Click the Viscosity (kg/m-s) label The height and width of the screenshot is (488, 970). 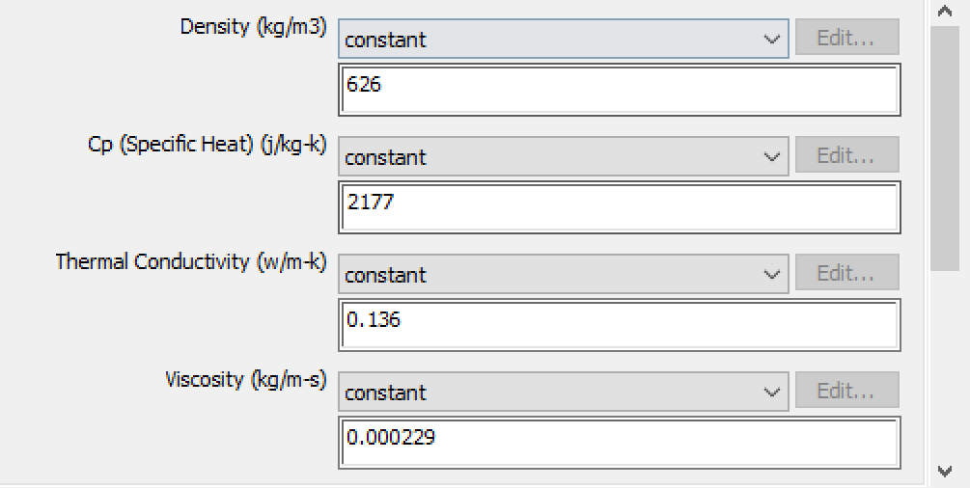click(x=245, y=380)
